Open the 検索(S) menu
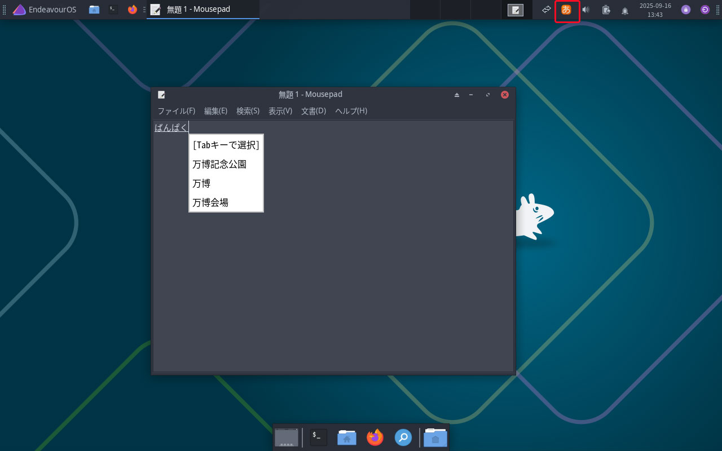 pyautogui.click(x=248, y=111)
